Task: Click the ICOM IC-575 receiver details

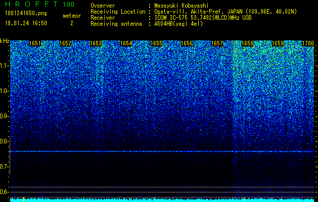Action: click(203, 18)
